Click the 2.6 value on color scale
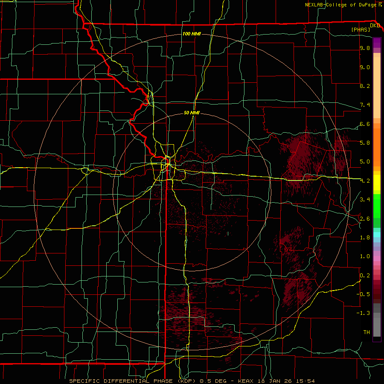Image resolution: width=384 pixels, height=384 pixels. coord(365,219)
